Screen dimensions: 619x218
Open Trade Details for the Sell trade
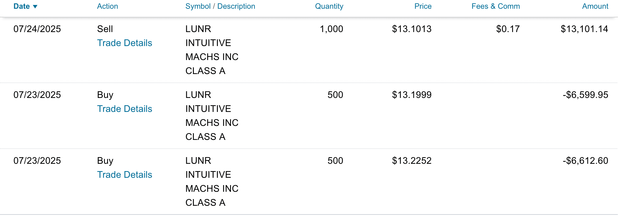[x=125, y=43]
